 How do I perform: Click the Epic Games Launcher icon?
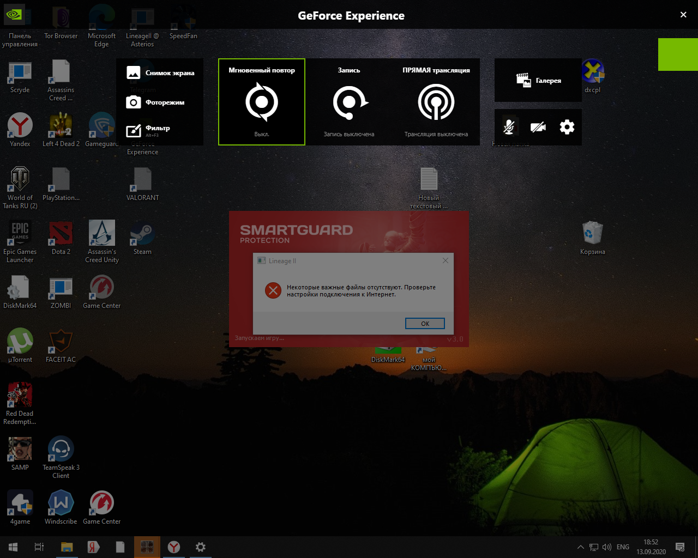click(x=20, y=242)
